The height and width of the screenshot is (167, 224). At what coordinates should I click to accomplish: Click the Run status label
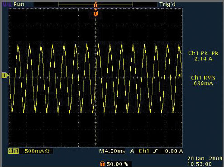tap(19, 4)
